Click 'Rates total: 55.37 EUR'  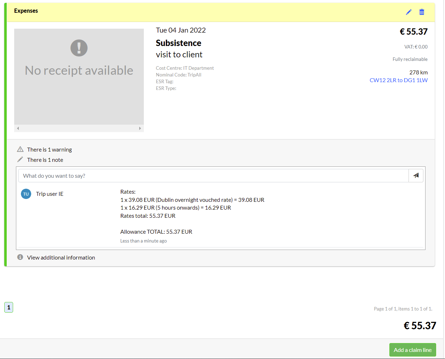point(148,216)
